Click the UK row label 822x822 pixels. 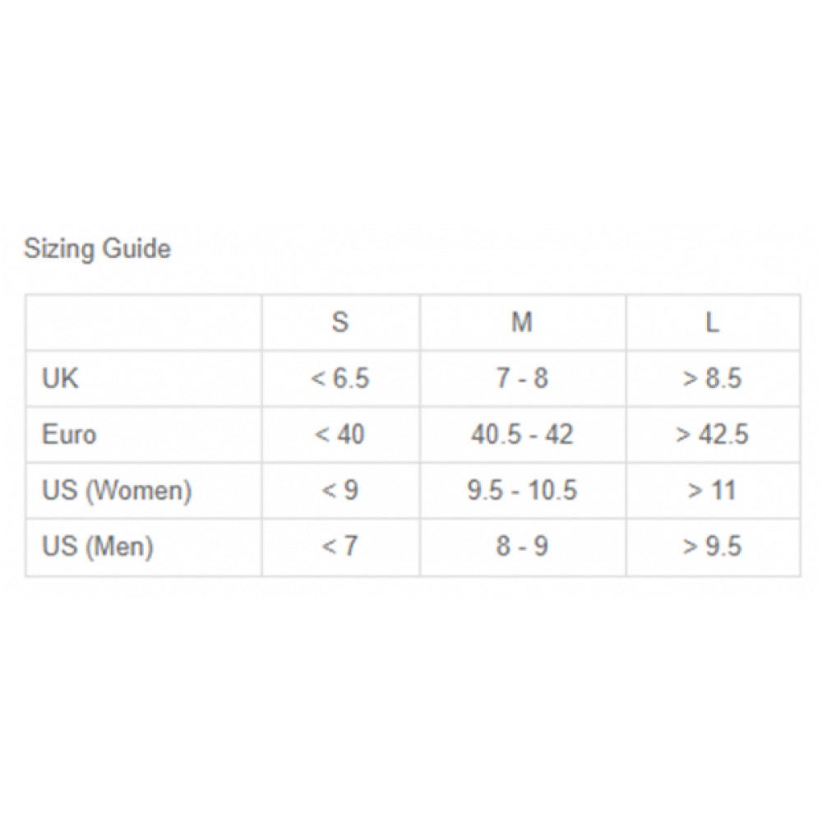tap(61, 378)
